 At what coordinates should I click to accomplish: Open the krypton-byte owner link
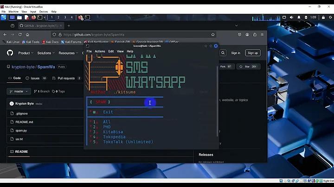23,67
